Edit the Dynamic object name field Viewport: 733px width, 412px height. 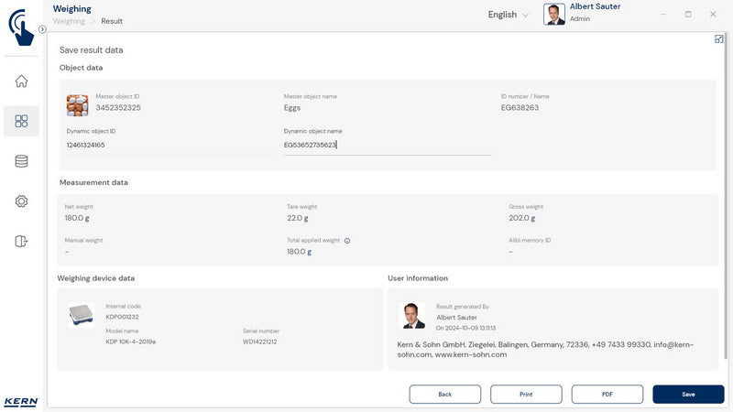coord(387,145)
